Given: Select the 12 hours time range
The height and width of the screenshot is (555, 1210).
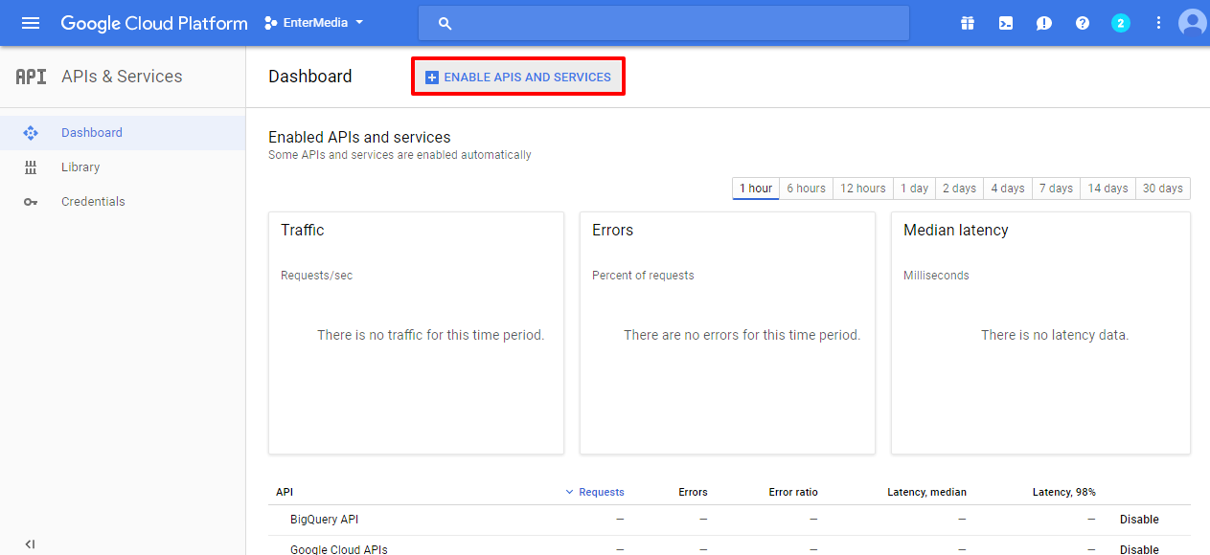Looking at the screenshot, I should pos(863,189).
